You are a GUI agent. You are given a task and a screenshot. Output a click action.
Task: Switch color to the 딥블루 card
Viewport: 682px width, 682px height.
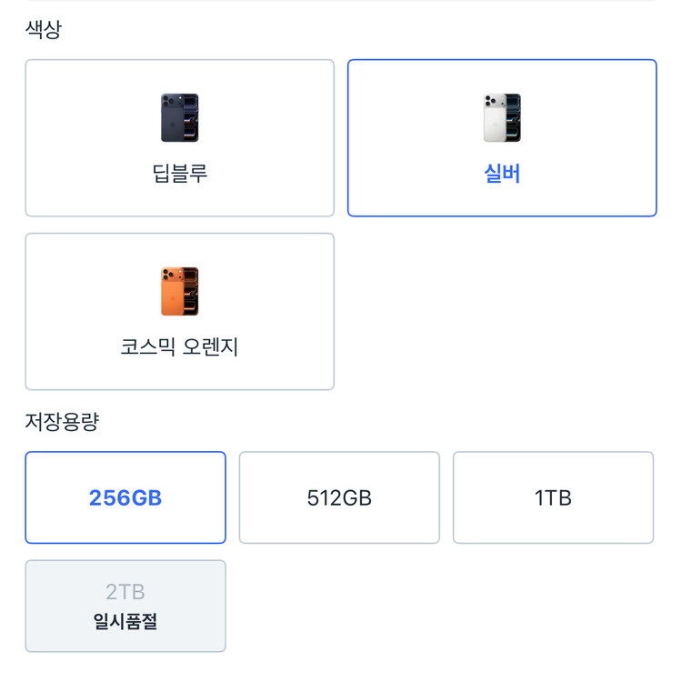pyautogui.click(x=180, y=138)
